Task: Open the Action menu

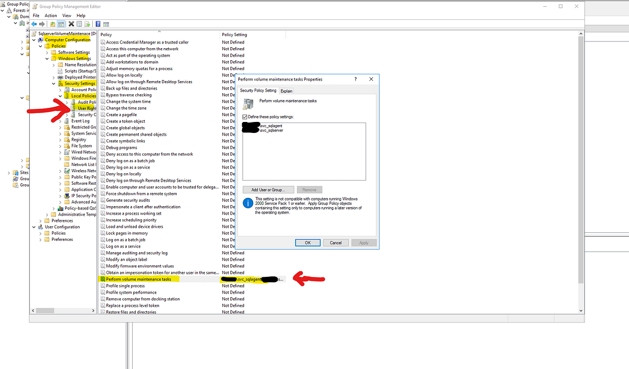Action: tap(50, 15)
